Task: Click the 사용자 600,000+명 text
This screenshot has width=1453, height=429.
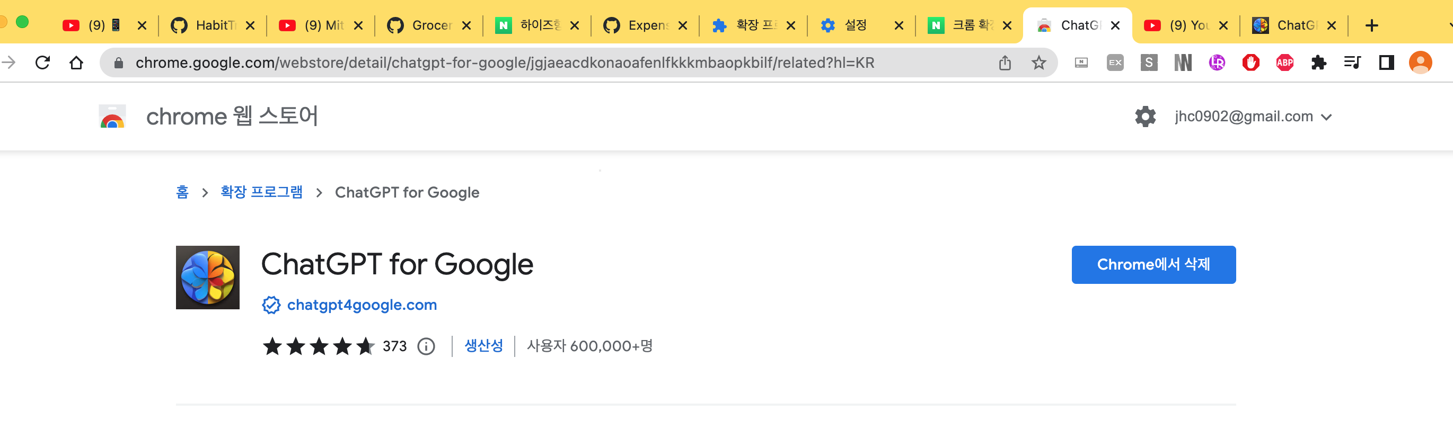Action: [589, 346]
